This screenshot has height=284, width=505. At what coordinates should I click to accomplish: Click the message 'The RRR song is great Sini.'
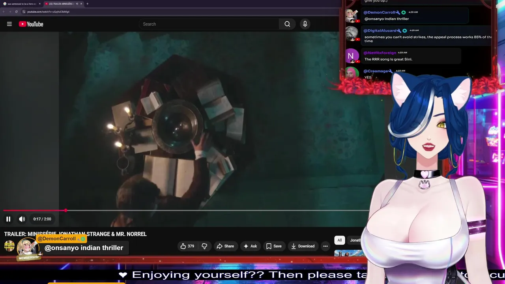tap(388, 59)
